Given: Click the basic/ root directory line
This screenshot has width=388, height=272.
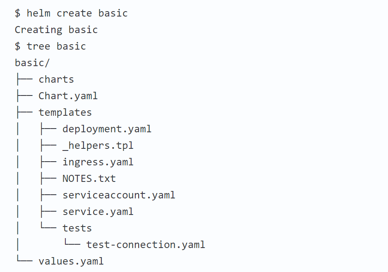Looking at the screenshot, I should 32,63.
